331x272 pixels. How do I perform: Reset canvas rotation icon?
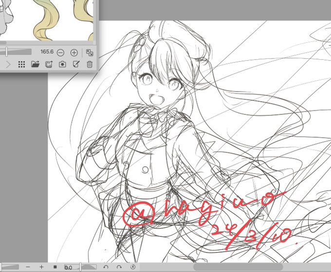pos(132,267)
